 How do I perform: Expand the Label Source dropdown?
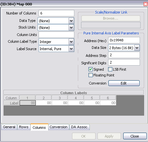[71, 49]
